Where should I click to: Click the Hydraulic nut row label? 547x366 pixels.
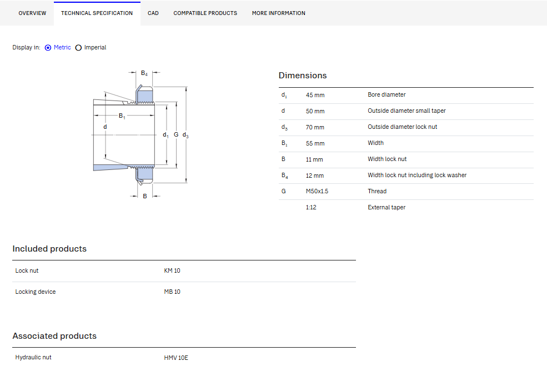[x=33, y=357]
